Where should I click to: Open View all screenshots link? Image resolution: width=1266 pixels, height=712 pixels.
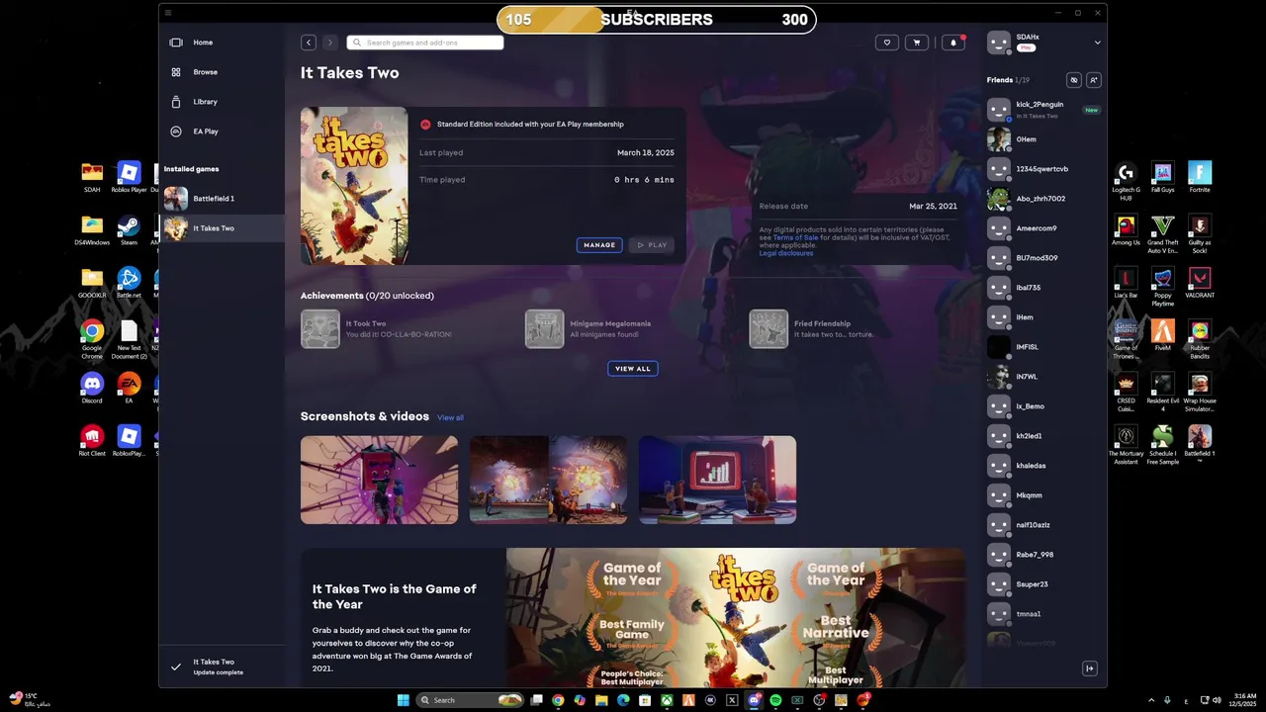tap(450, 417)
